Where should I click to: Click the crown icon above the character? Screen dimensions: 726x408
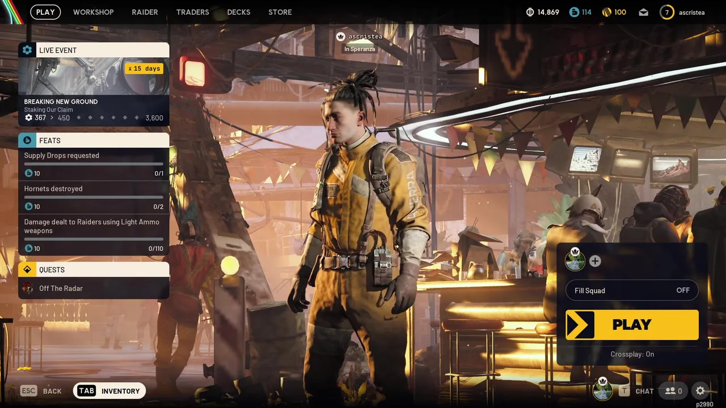[340, 36]
